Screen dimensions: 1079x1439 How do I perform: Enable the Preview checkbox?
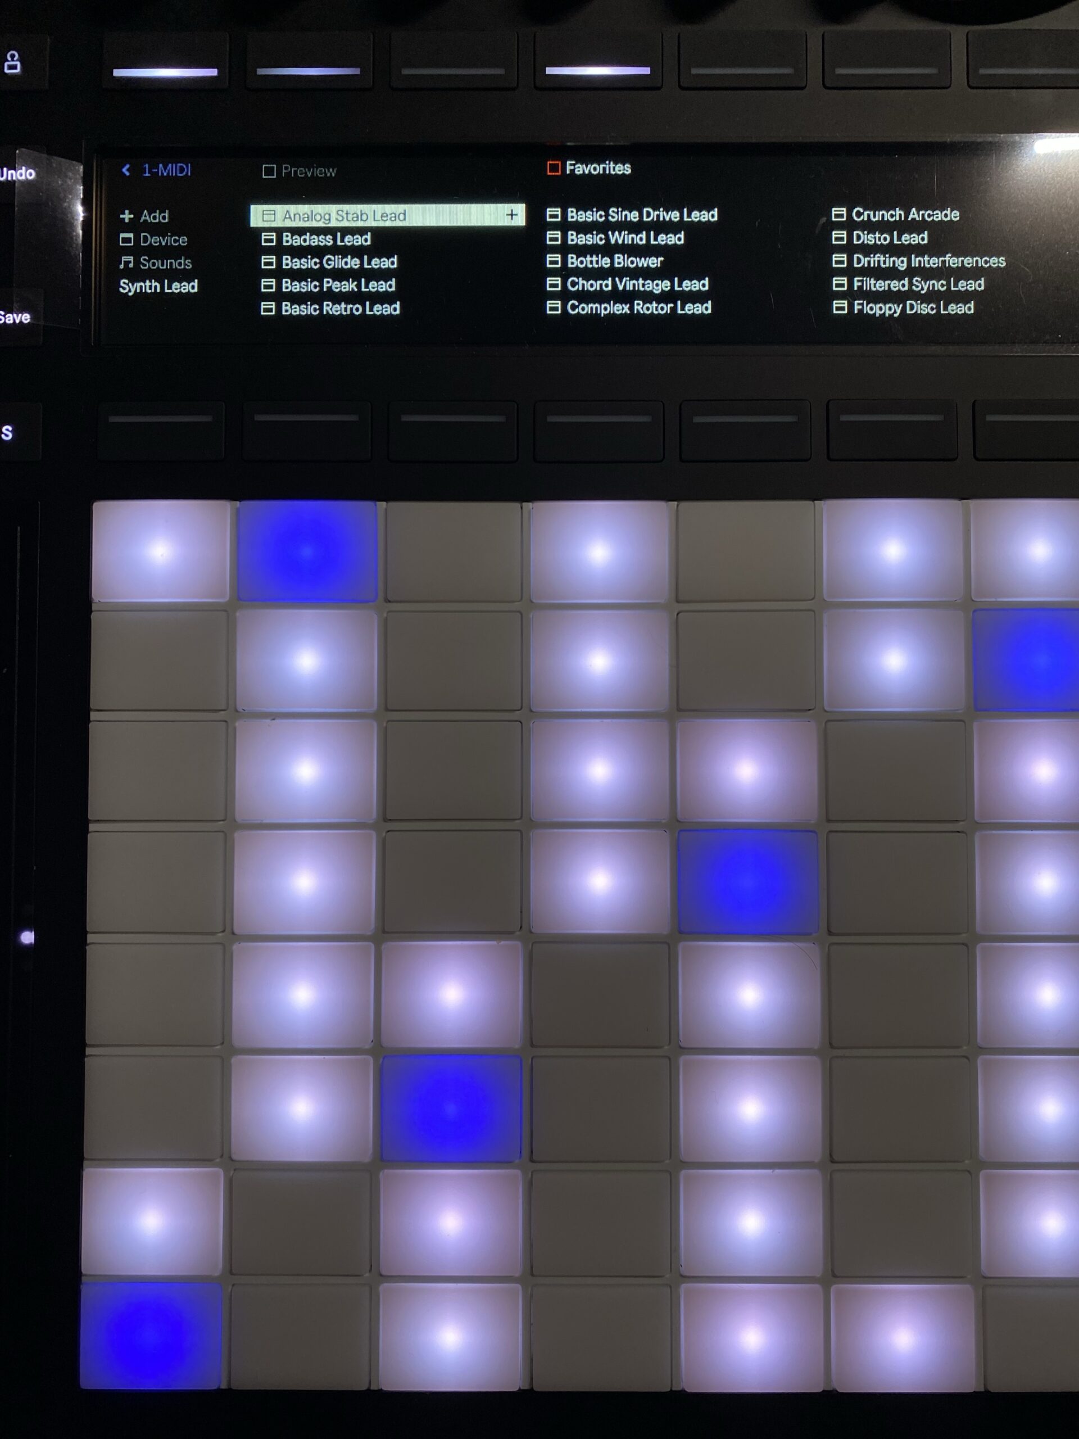point(269,171)
